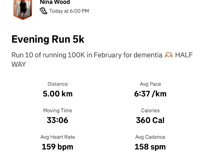Viewport: 208px width, 156px height.
Task: Select the 360 Cal value
Action: click(150, 120)
